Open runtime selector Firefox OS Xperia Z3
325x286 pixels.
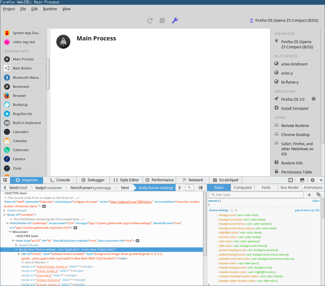[284, 21]
